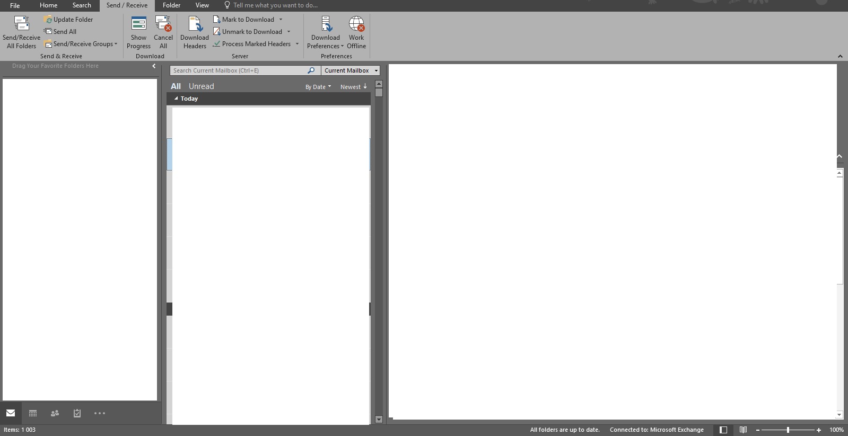The width and height of the screenshot is (848, 436).
Task: Click the 100% zoom level
Action: click(x=836, y=430)
